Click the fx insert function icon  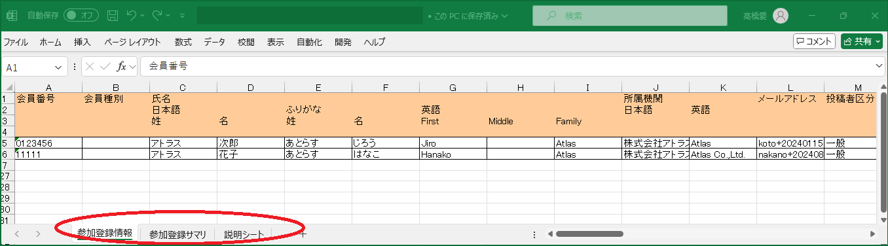(x=122, y=67)
